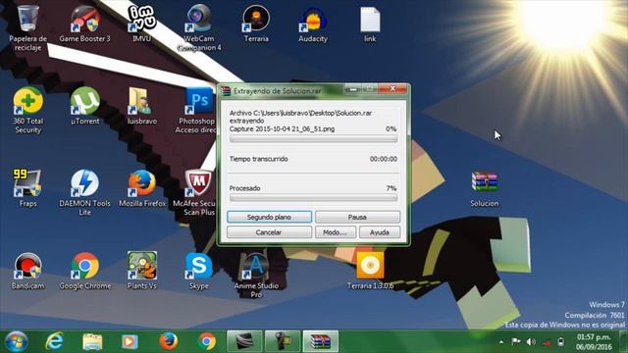This screenshot has height=353, width=628.
Task: Select Anime Studio Pro shortcut
Action: pyautogui.click(x=256, y=267)
